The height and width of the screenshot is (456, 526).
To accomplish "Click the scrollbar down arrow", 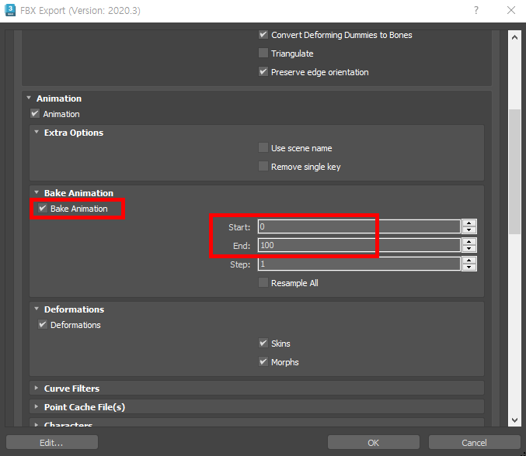I will pos(514,420).
